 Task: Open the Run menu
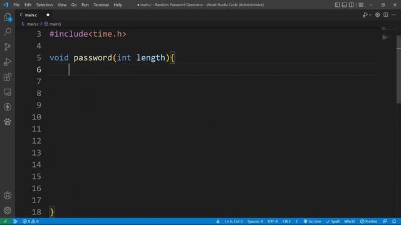tap(85, 5)
